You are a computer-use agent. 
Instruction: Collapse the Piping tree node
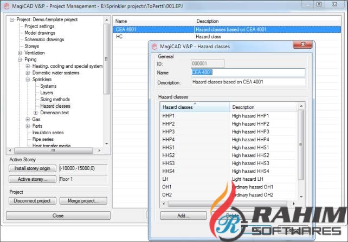[x=20, y=60]
